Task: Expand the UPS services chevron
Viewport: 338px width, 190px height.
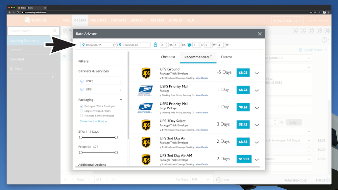Action: [121, 89]
